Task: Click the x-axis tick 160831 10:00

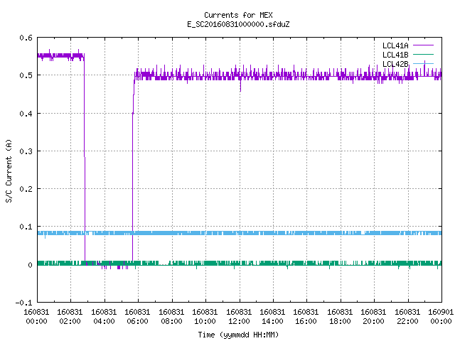Action: [x=205, y=317]
